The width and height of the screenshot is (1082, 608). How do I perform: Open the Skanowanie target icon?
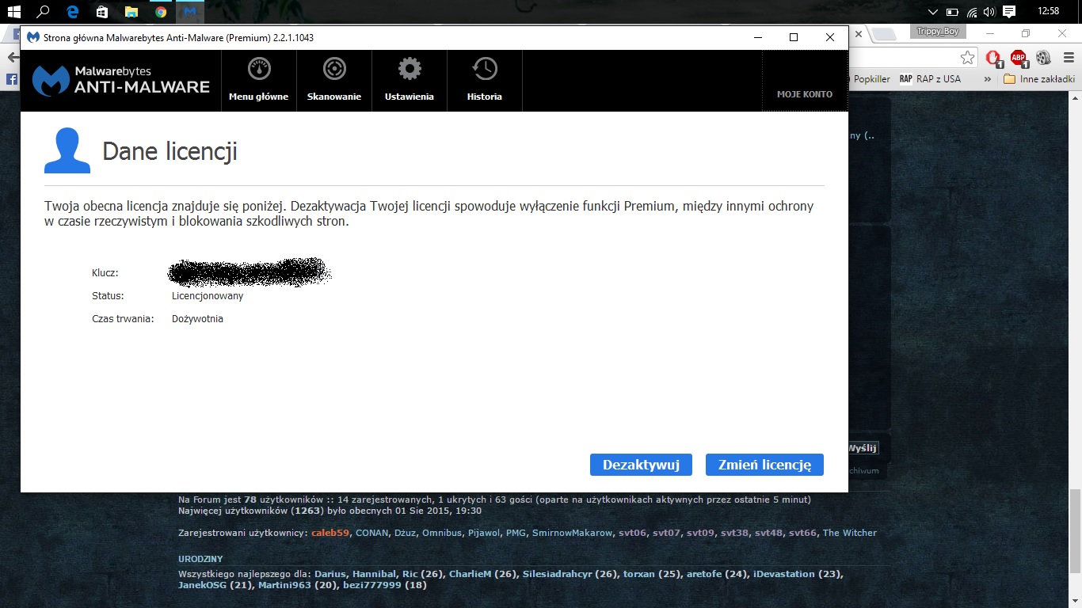[x=334, y=69]
